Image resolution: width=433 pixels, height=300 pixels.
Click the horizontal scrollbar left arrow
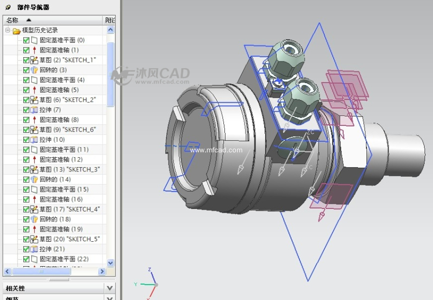click(x=7, y=271)
